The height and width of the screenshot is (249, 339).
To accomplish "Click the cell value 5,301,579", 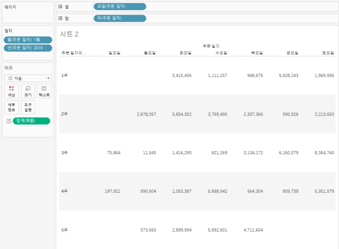I will pyautogui.click(x=324, y=191).
